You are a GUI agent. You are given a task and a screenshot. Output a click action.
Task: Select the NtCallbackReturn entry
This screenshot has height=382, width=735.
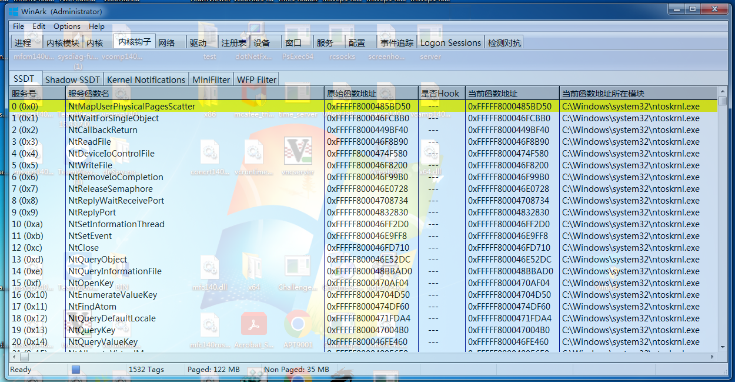pyautogui.click(x=363, y=129)
